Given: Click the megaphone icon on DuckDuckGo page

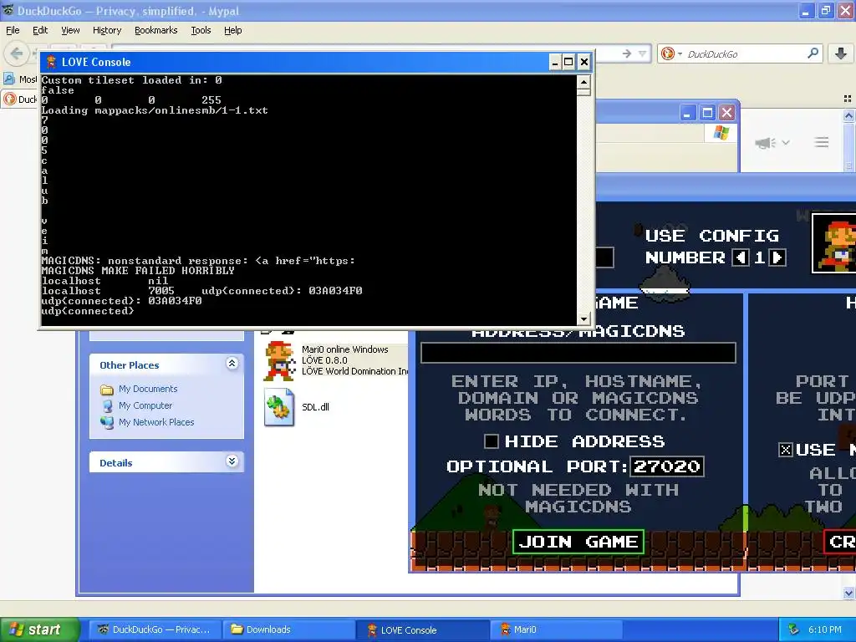Looking at the screenshot, I should click(x=766, y=143).
